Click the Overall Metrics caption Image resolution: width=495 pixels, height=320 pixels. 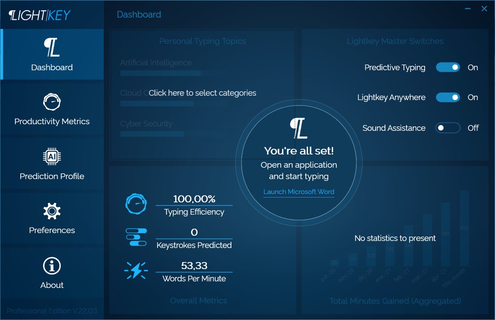click(198, 301)
